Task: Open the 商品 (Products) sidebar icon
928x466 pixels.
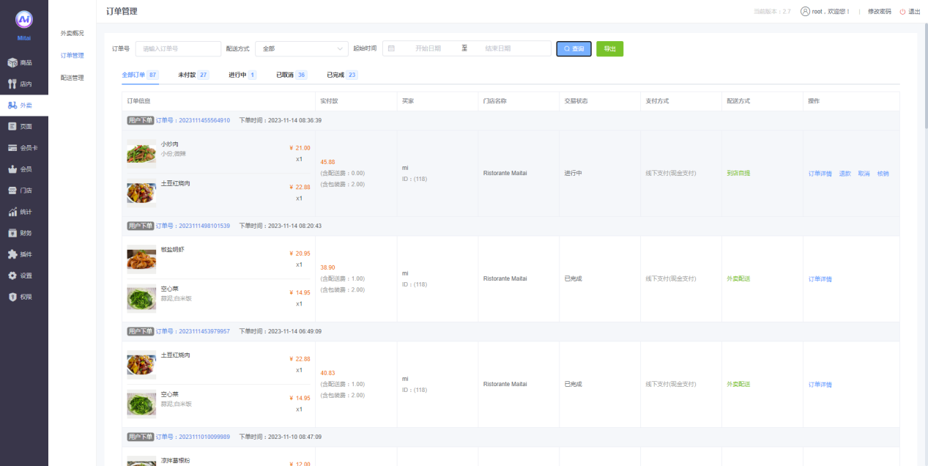Action: point(12,63)
